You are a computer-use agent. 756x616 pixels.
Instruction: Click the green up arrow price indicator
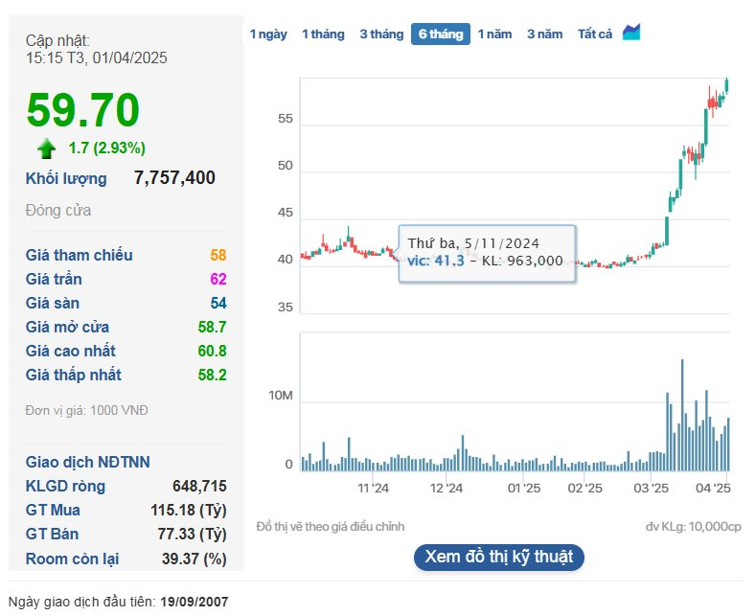click(x=46, y=148)
